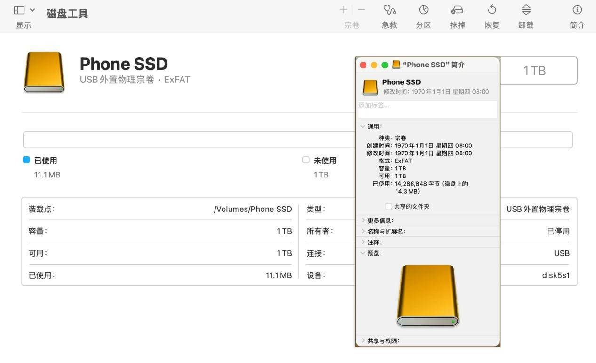The width and height of the screenshot is (596, 363).
Task: Click the remove volume minus icon
Action: point(361,10)
